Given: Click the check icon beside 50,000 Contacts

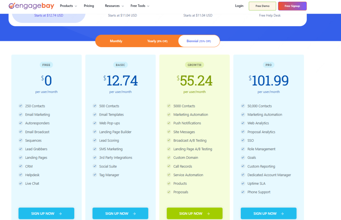Looking at the screenshot, I should coord(243,106).
